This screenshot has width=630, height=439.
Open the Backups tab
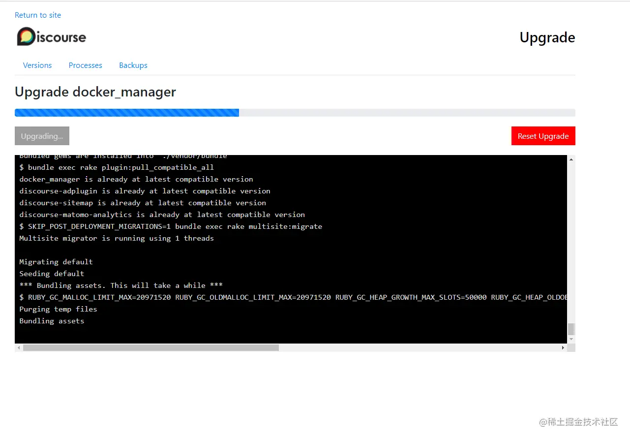coord(133,65)
